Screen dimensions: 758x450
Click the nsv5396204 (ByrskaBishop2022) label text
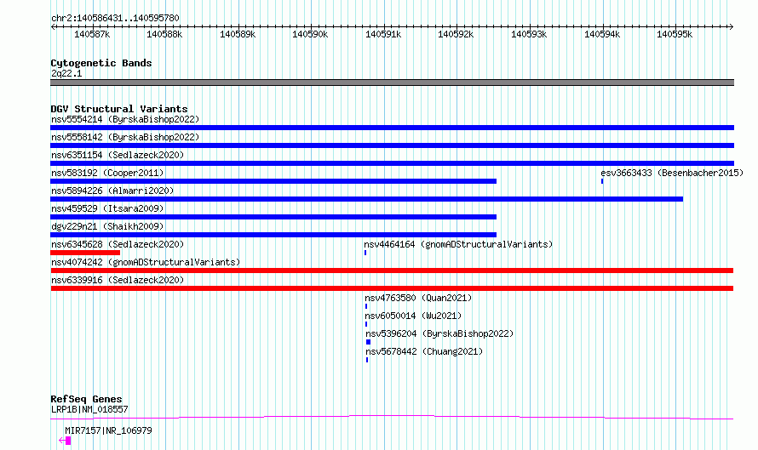[x=439, y=333]
